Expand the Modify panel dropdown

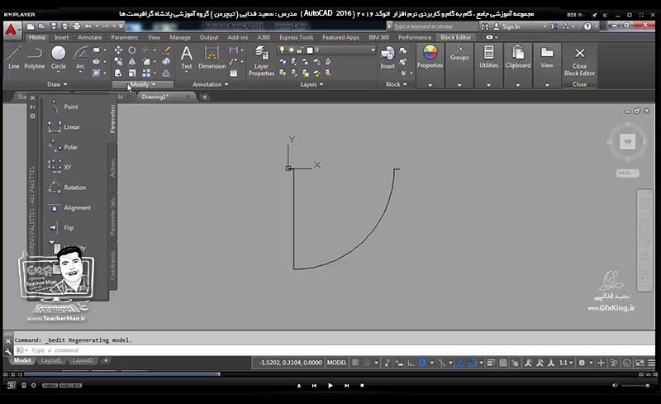point(142,84)
